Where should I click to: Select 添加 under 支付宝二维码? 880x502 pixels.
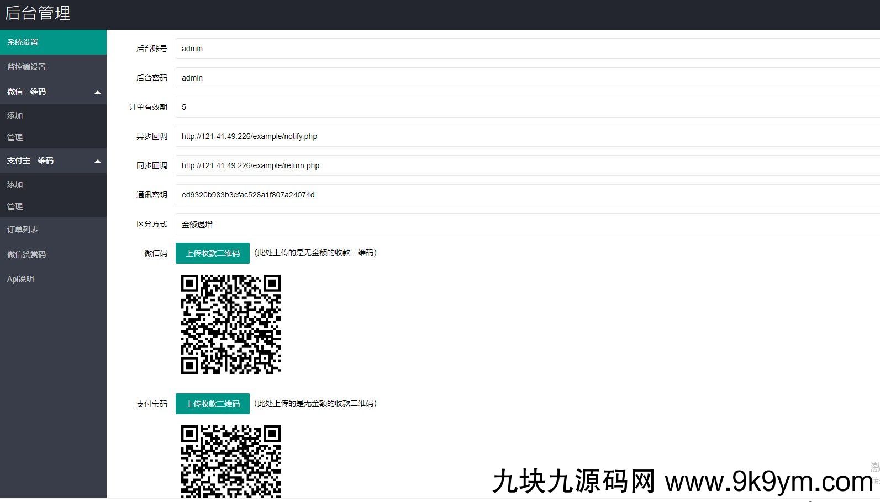pyautogui.click(x=15, y=184)
